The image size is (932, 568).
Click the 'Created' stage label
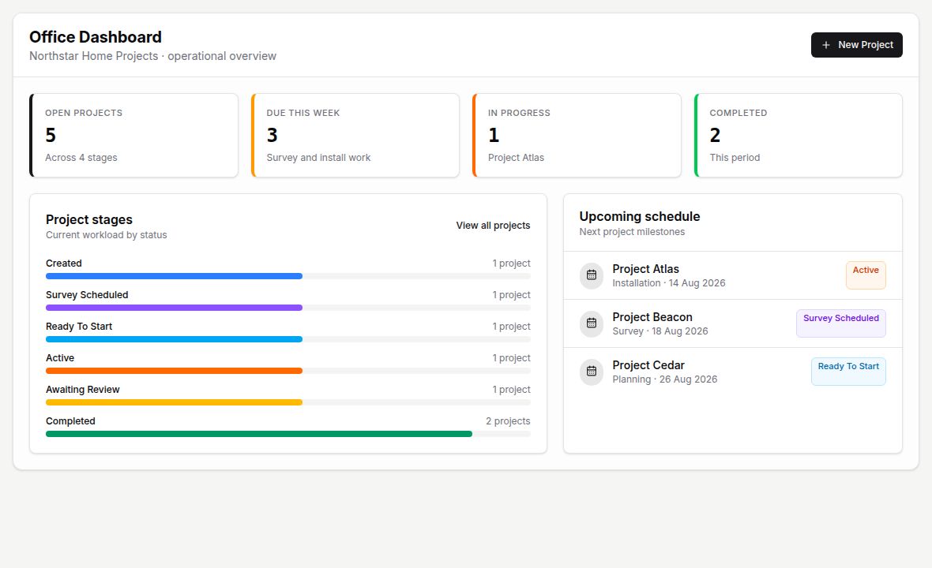click(64, 263)
